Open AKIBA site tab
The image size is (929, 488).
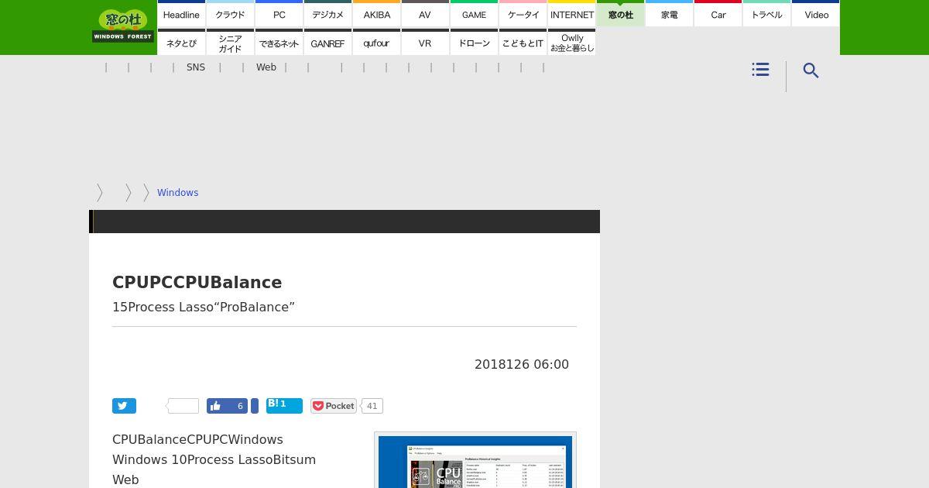coord(376,14)
